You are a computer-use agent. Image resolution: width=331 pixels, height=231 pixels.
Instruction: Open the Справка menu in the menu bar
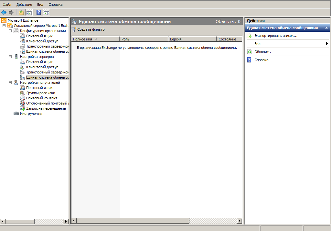coord(56,5)
